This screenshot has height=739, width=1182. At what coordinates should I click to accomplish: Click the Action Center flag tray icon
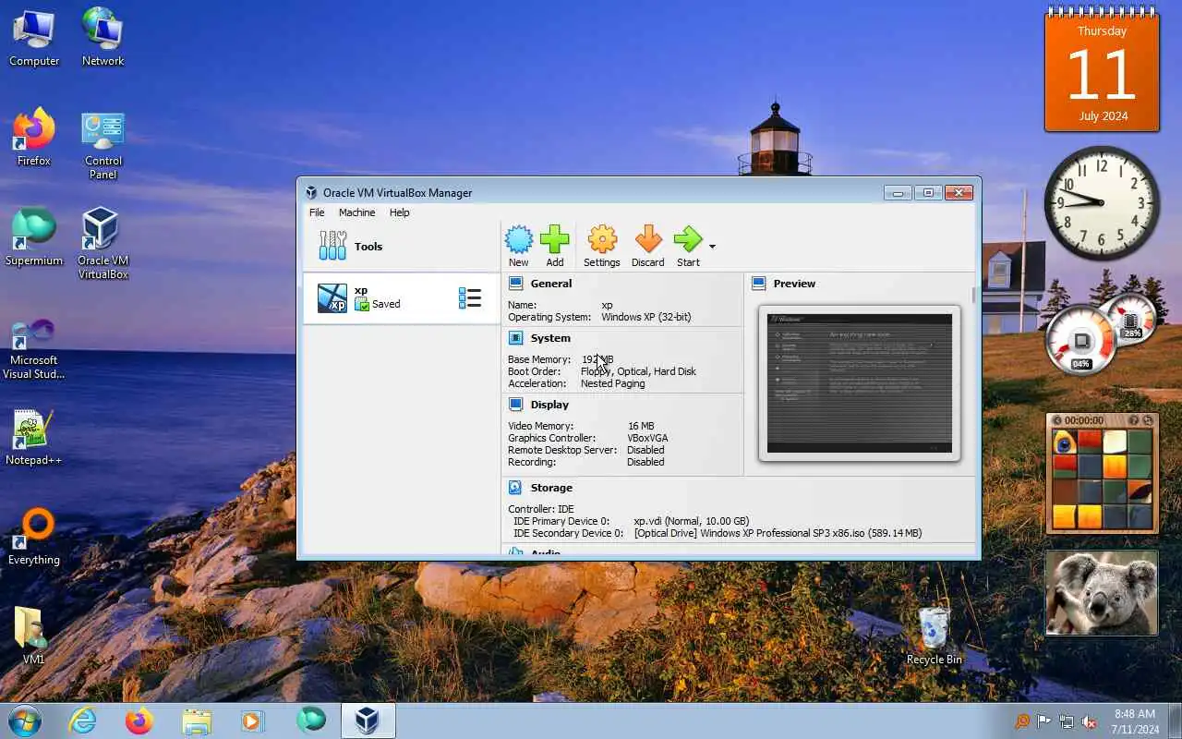tap(1044, 721)
